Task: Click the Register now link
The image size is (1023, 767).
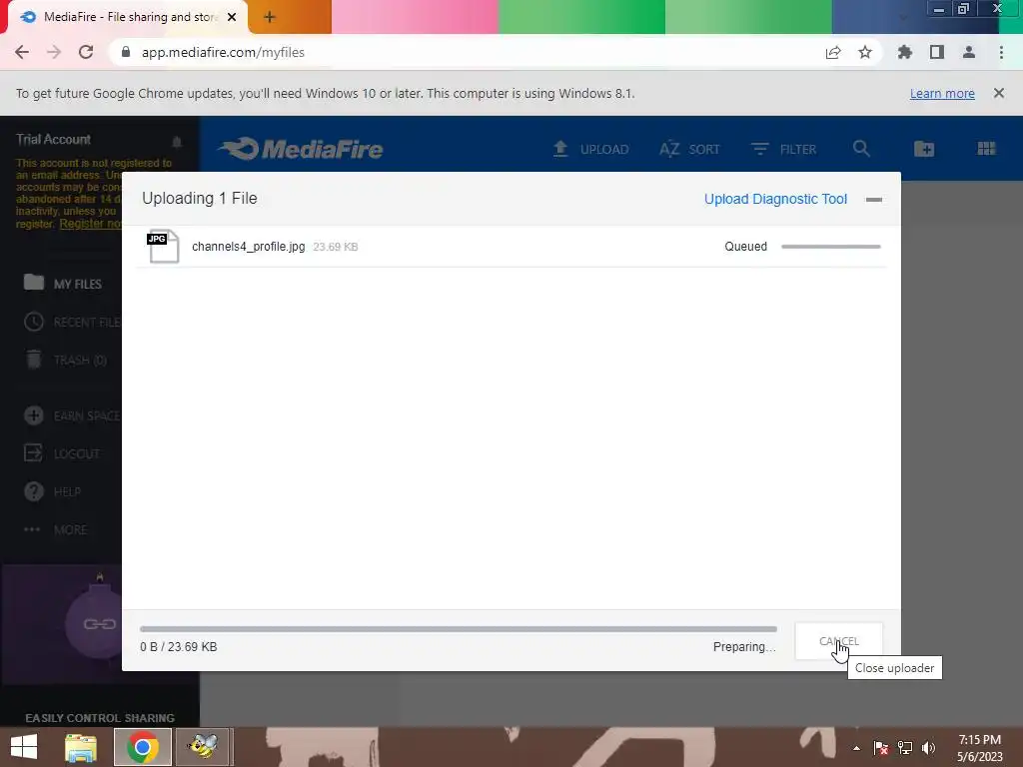Action: pos(90,224)
